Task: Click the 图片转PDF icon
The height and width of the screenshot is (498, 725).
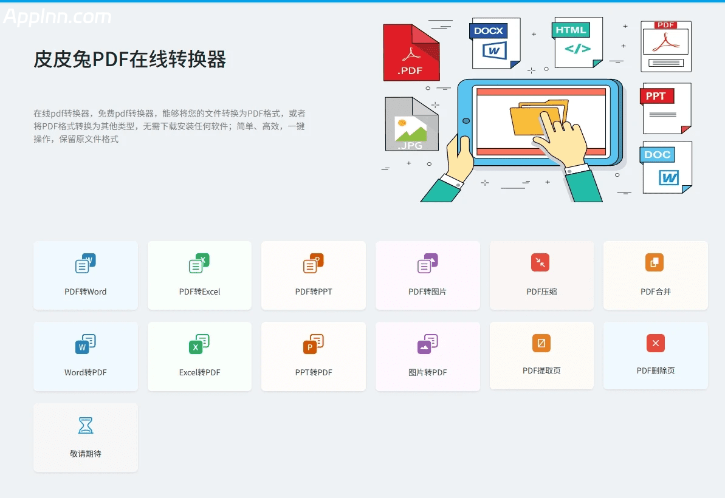Action: [x=428, y=344]
